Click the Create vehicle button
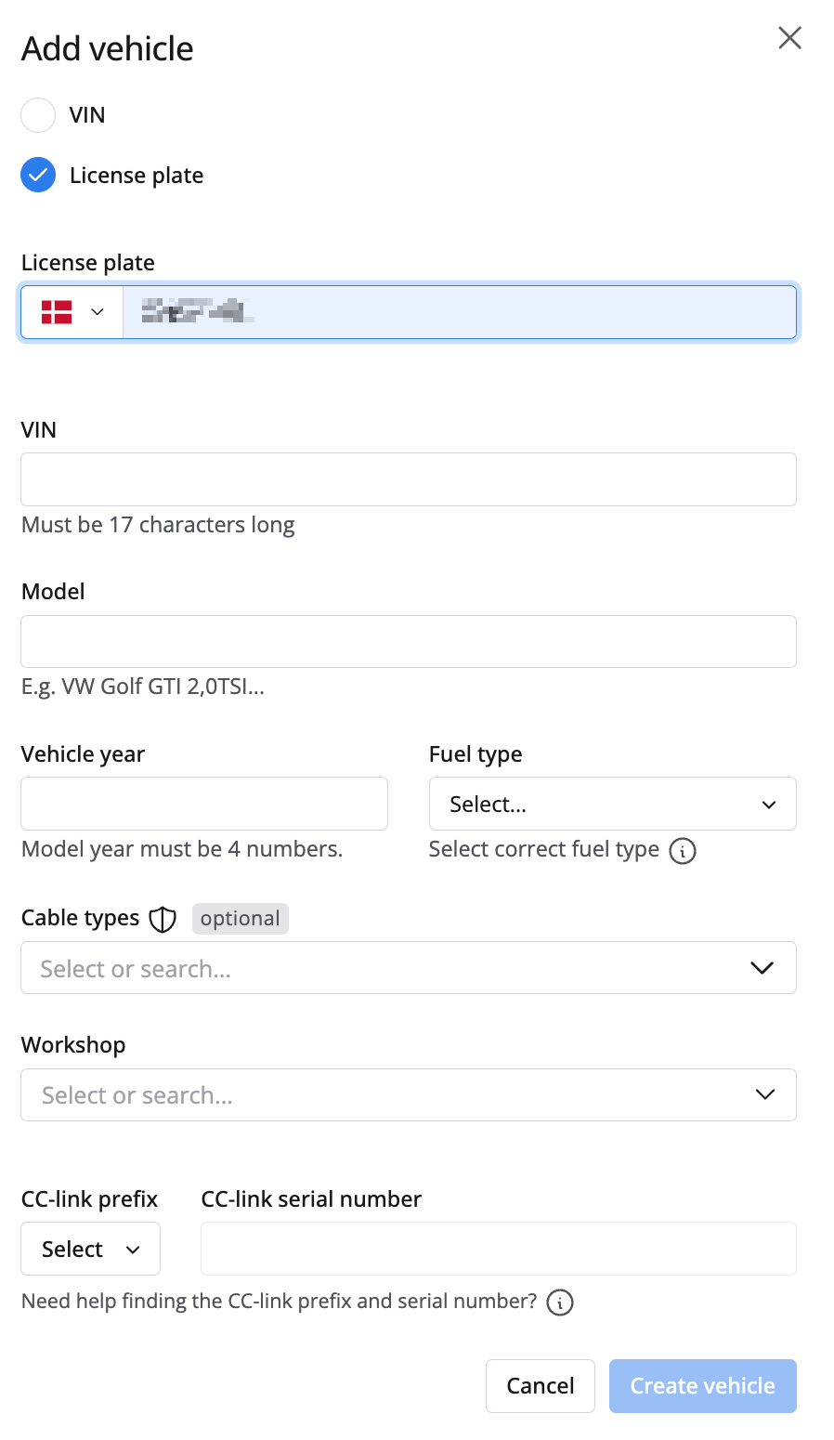This screenshot has height=1440, width=834. tap(702, 1385)
